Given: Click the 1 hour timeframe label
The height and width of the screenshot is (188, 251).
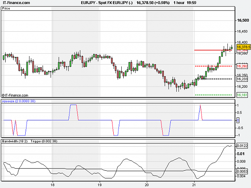Looking at the screenshot, I should tap(179, 3).
